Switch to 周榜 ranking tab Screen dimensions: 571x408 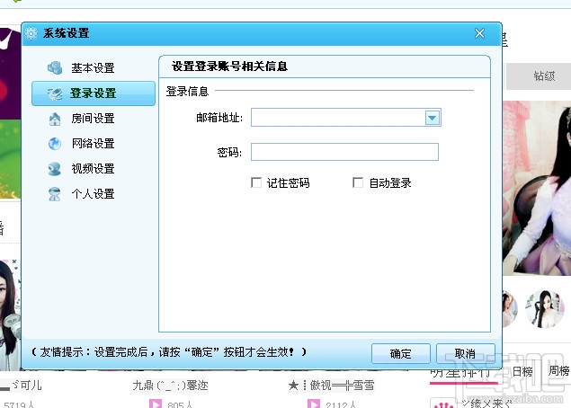(x=558, y=371)
